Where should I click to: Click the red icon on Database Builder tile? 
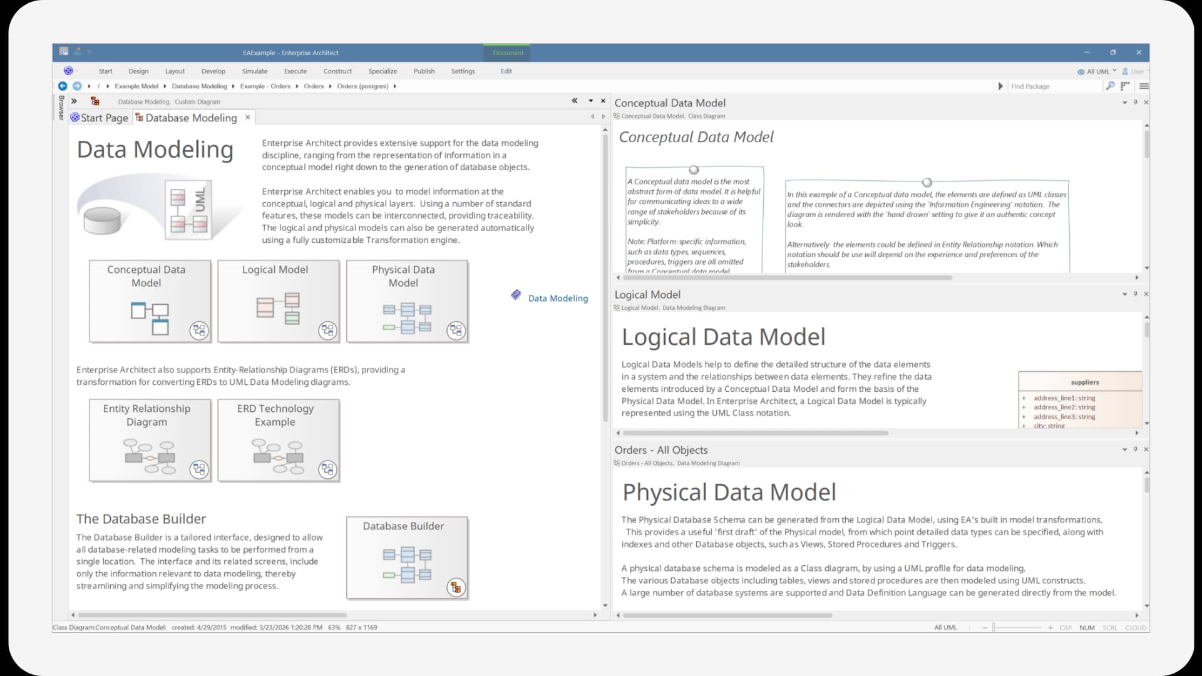click(x=456, y=588)
